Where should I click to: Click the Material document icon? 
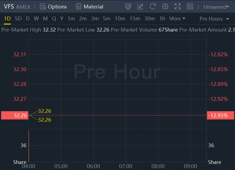pos(79,7)
